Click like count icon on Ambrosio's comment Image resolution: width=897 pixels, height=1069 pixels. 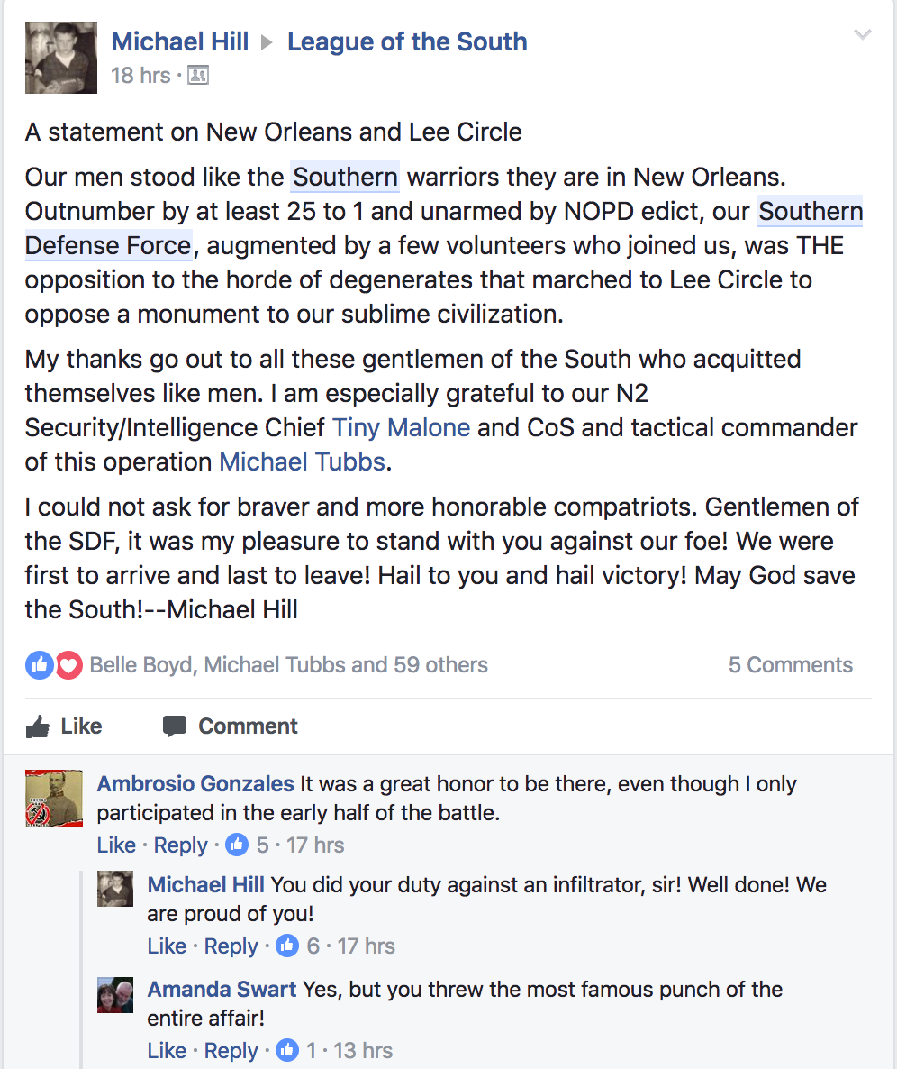237,845
